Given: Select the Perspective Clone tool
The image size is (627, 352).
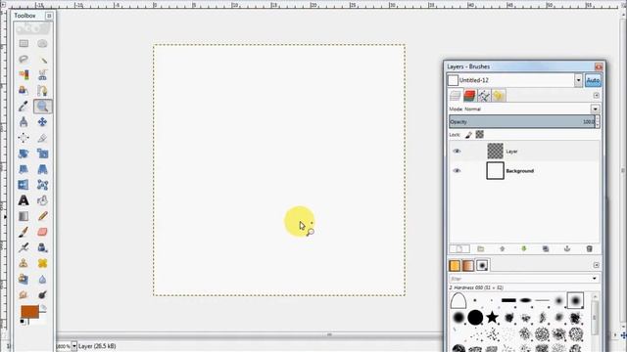Looking at the screenshot, I should click(x=24, y=279).
